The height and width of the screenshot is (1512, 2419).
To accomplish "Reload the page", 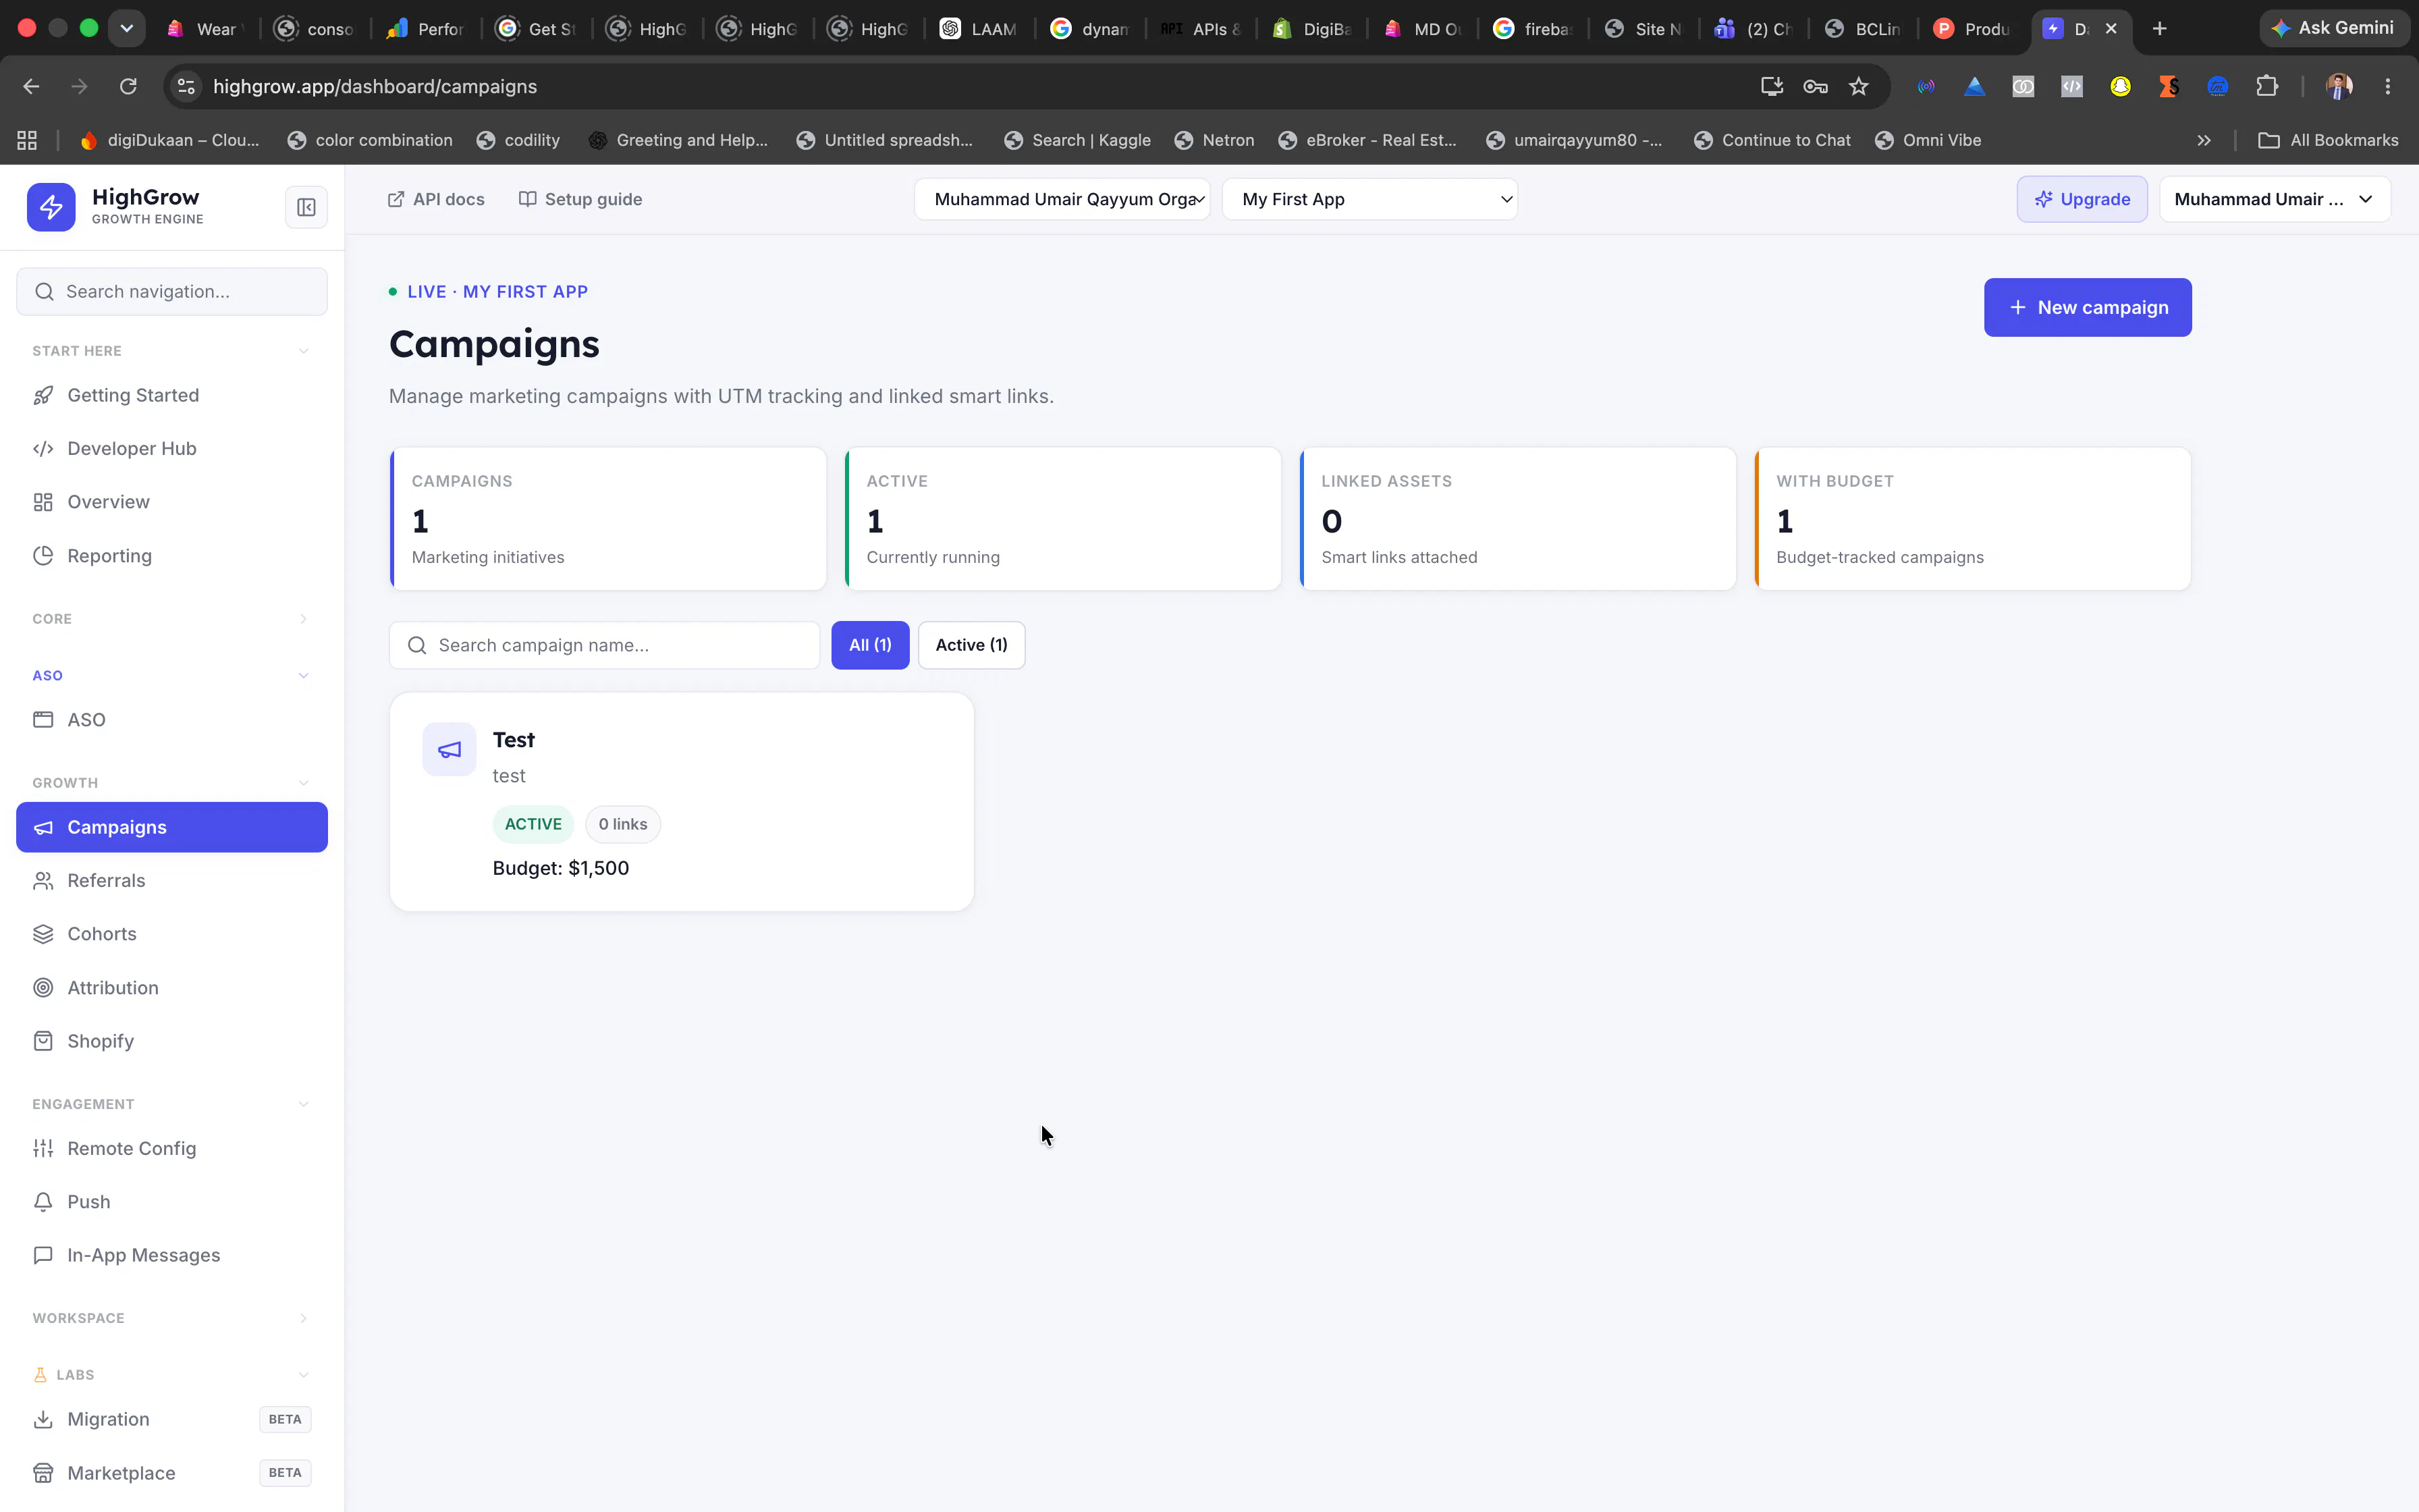I will coord(128,86).
